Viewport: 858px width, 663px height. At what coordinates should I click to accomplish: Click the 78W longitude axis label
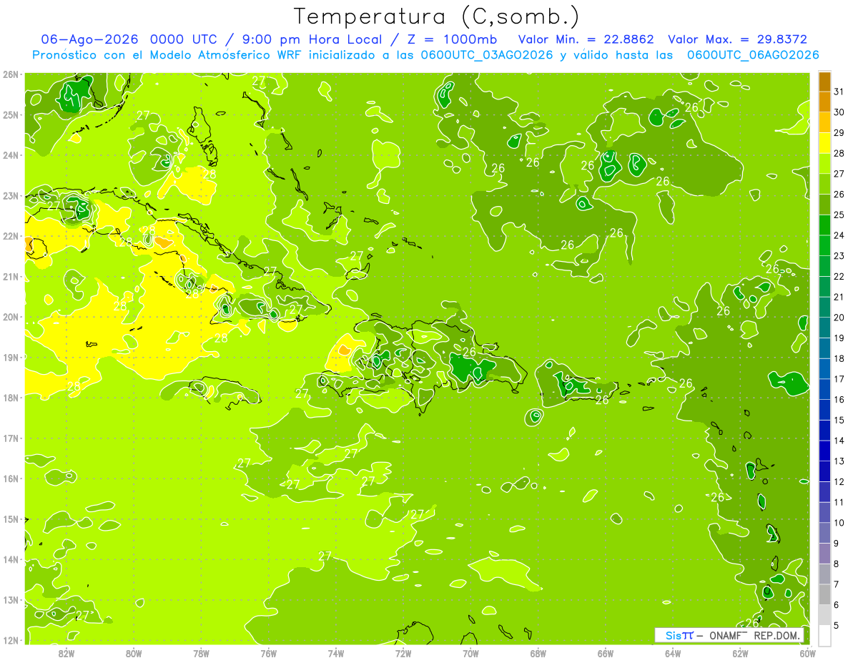[x=201, y=653]
